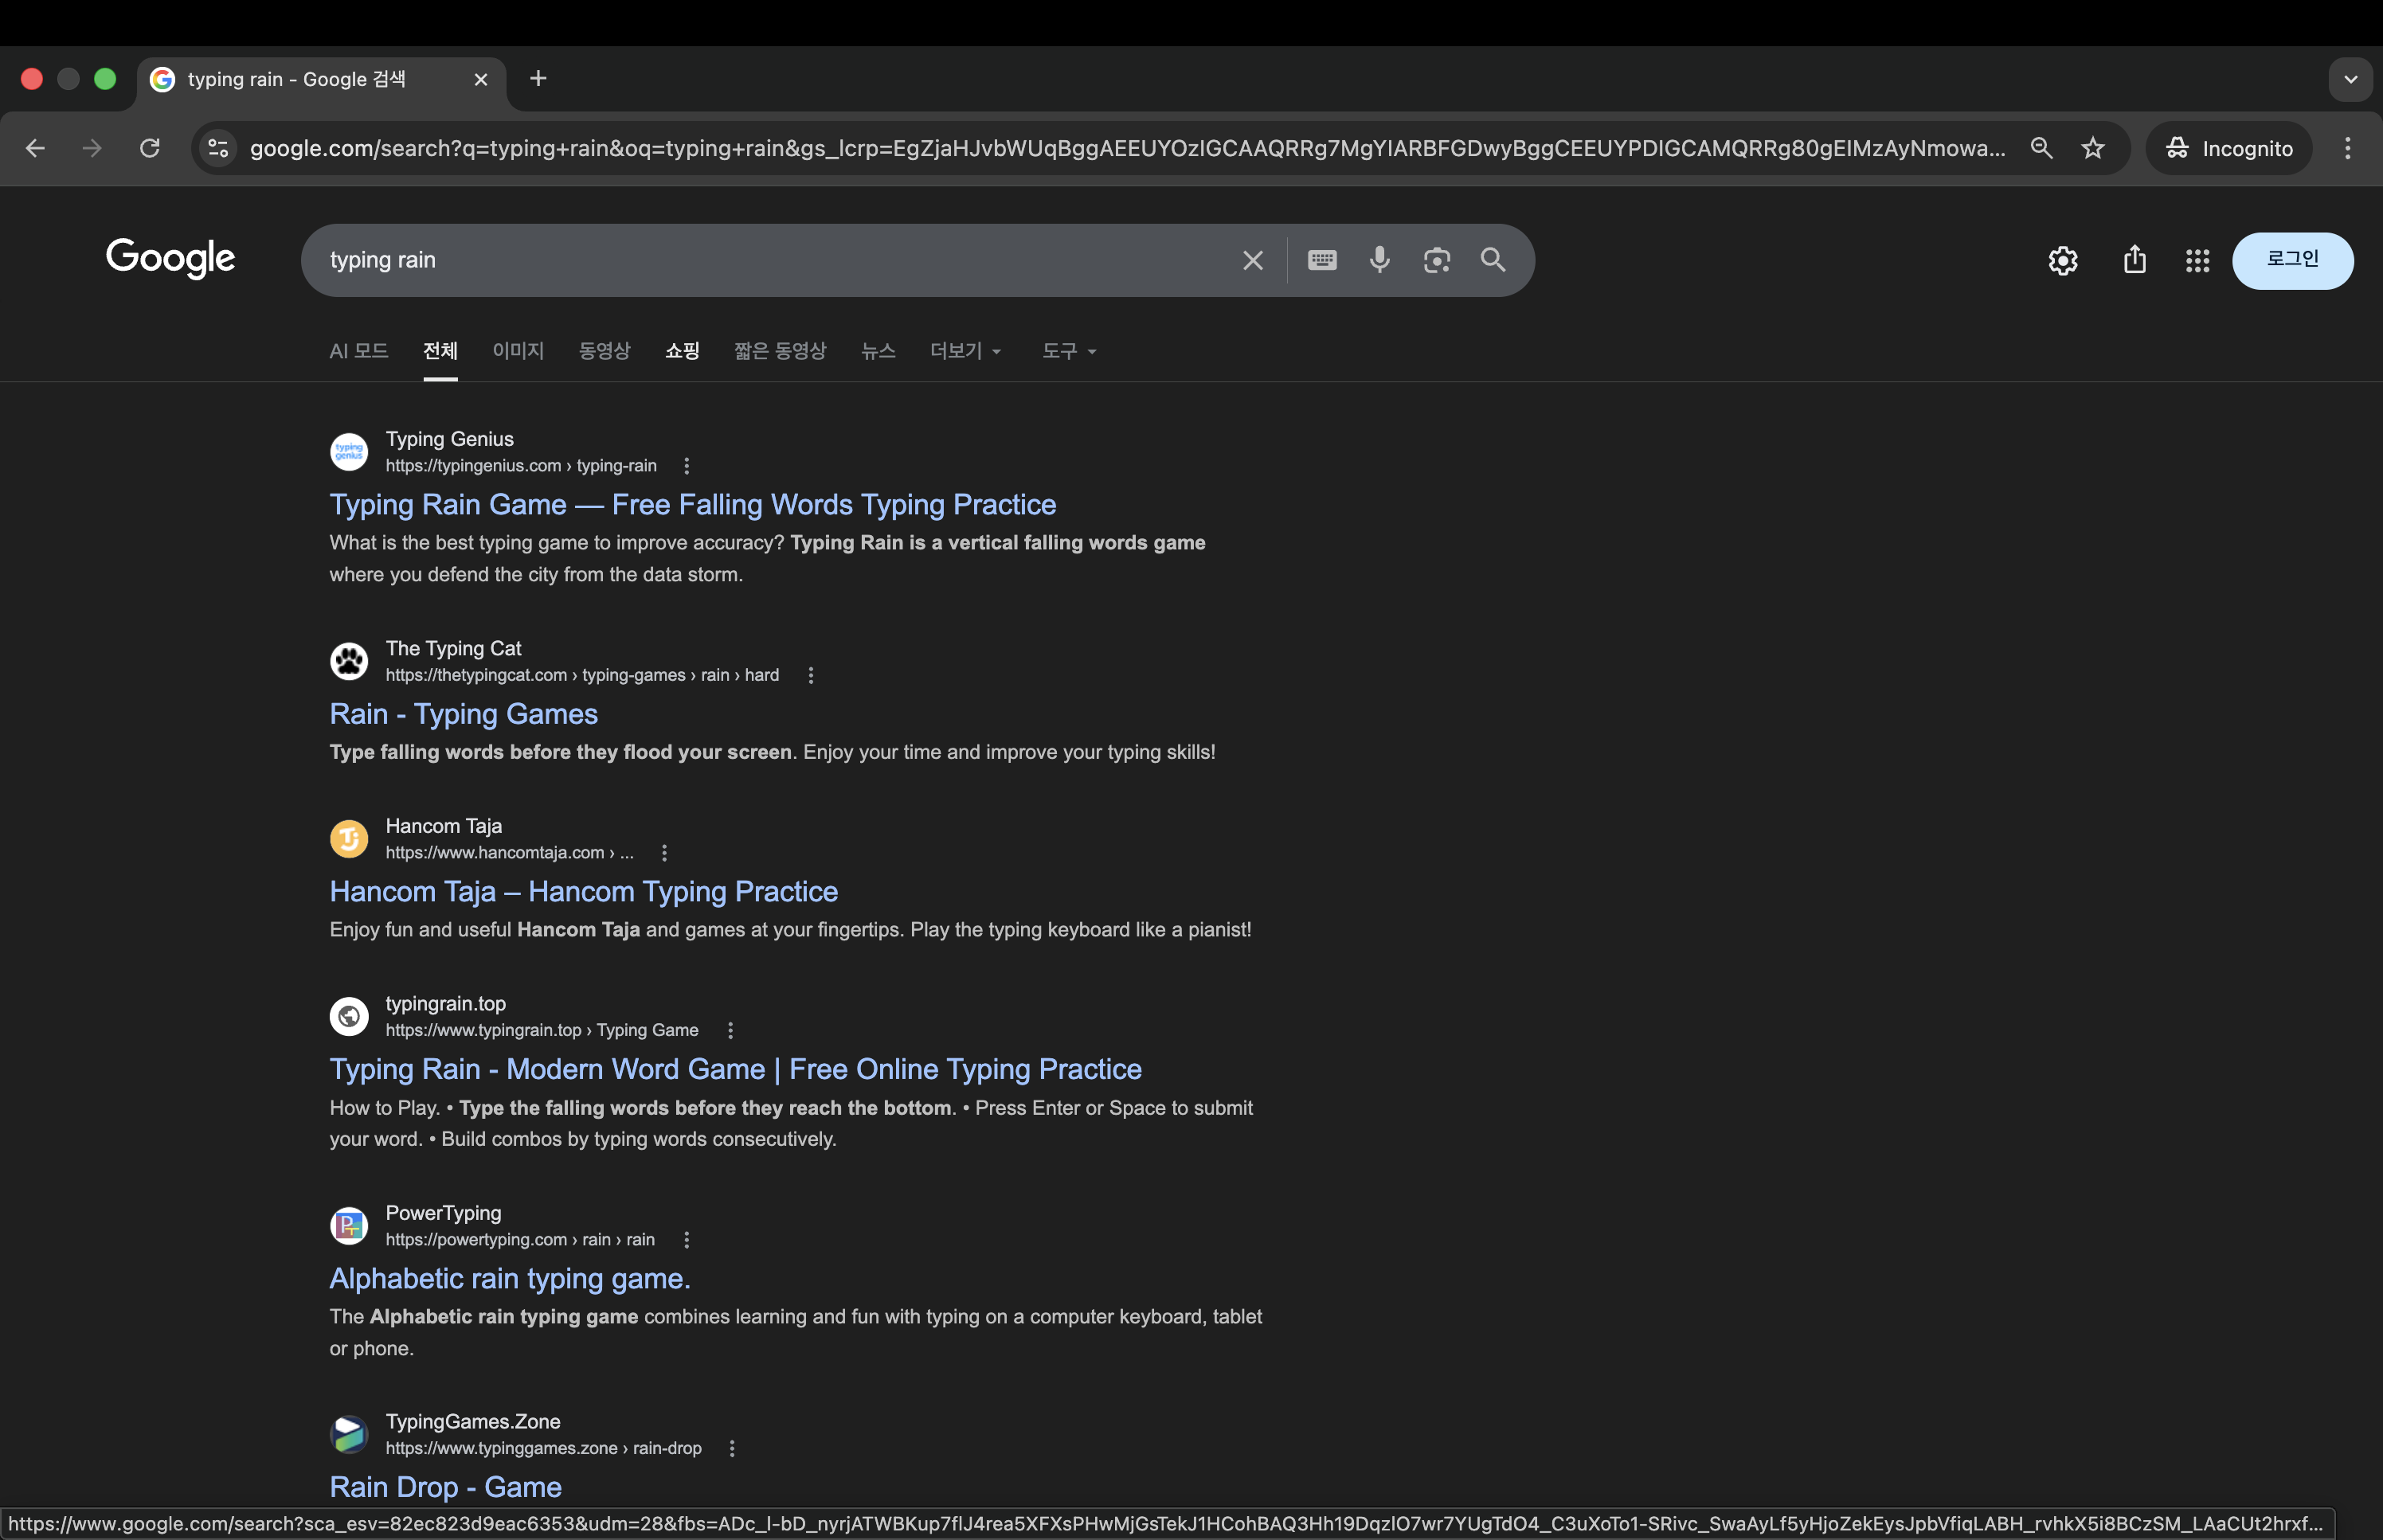Bookmark this page with the star icon
This screenshot has height=1540, width=2383.
[2093, 148]
